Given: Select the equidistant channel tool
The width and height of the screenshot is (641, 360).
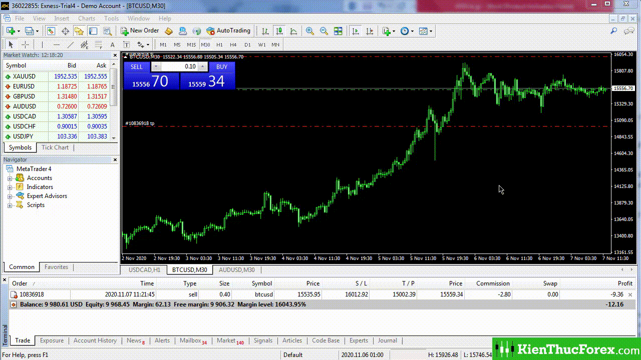Looking at the screenshot, I should point(85,44).
